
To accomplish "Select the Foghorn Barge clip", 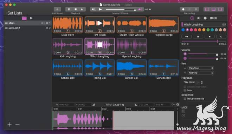I will tap(163, 25).
